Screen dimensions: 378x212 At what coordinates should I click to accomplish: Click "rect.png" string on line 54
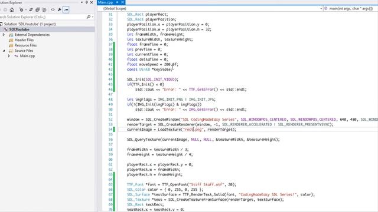[193, 130]
